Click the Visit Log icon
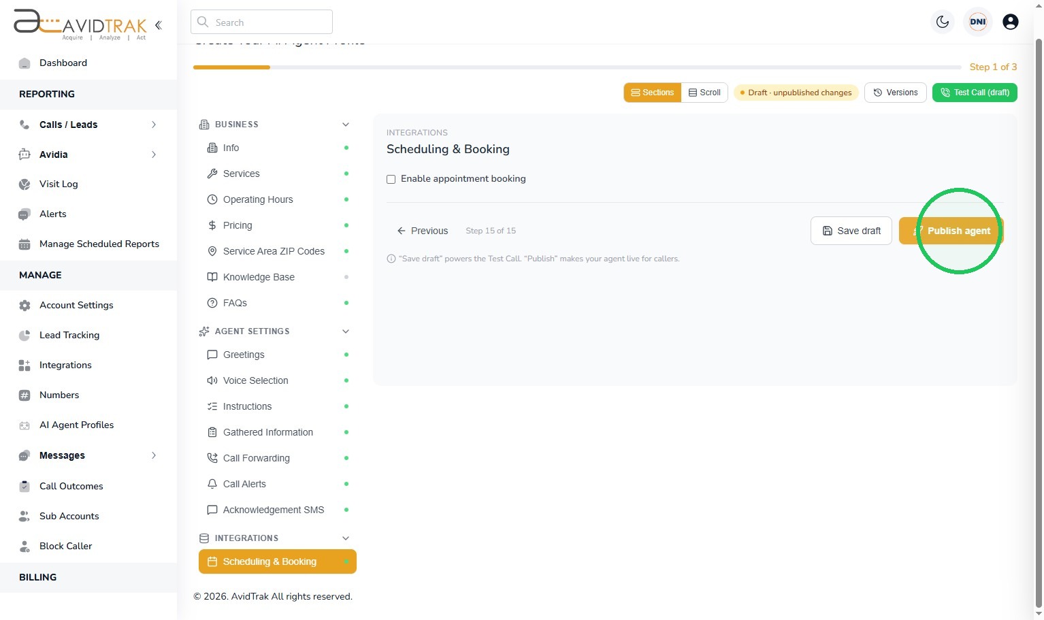1044x620 pixels. click(x=25, y=184)
